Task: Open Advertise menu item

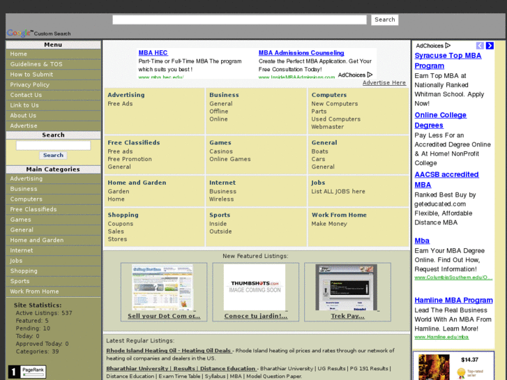Action: tap(54, 126)
